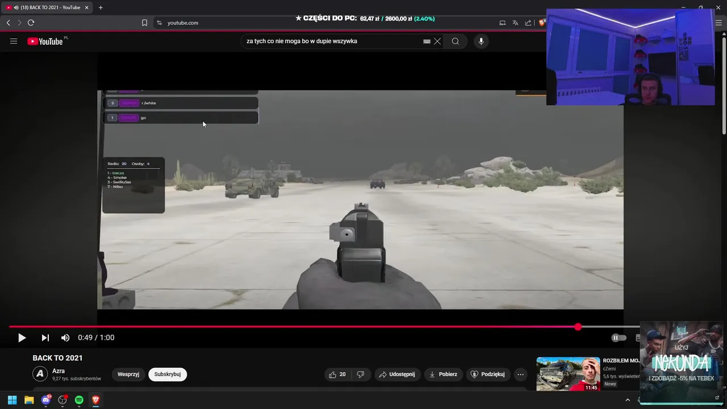The image size is (727, 409).
Task: Close the BACK TO 2021 tab
Action: (x=86, y=7)
